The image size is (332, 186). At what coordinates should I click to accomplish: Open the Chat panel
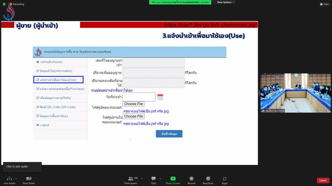pyautogui.click(x=153, y=179)
